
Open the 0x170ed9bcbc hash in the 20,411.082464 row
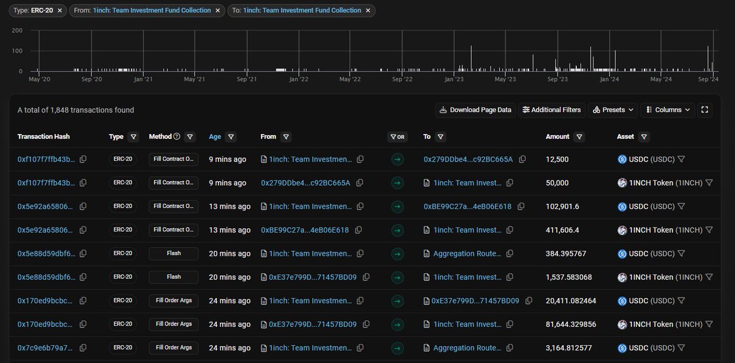(47, 301)
